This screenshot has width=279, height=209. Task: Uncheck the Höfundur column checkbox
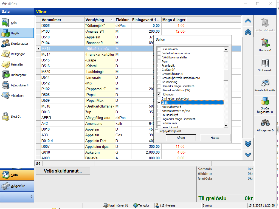coord(159,94)
